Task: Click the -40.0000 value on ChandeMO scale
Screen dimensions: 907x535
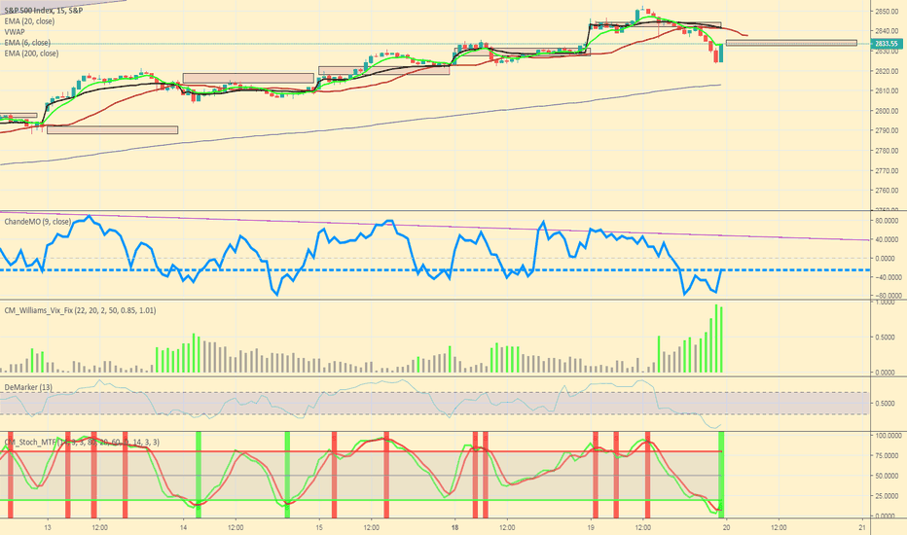Action: [887, 277]
